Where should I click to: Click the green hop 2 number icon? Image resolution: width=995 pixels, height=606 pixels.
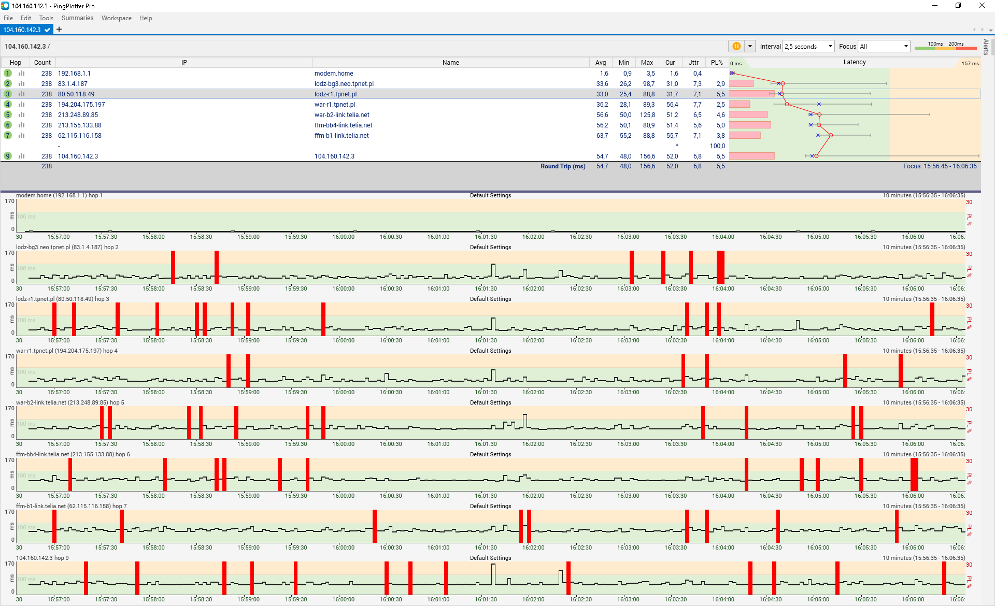coord(8,84)
